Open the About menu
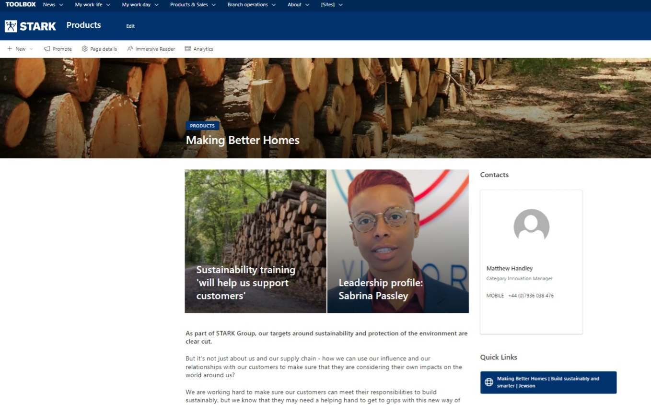The height and width of the screenshot is (405, 651). (x=295, y=5)
